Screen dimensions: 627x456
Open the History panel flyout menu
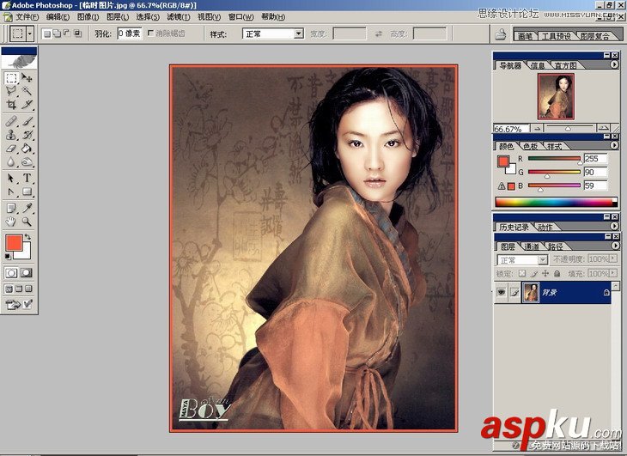pyautogui.click(x=614, y=226)
